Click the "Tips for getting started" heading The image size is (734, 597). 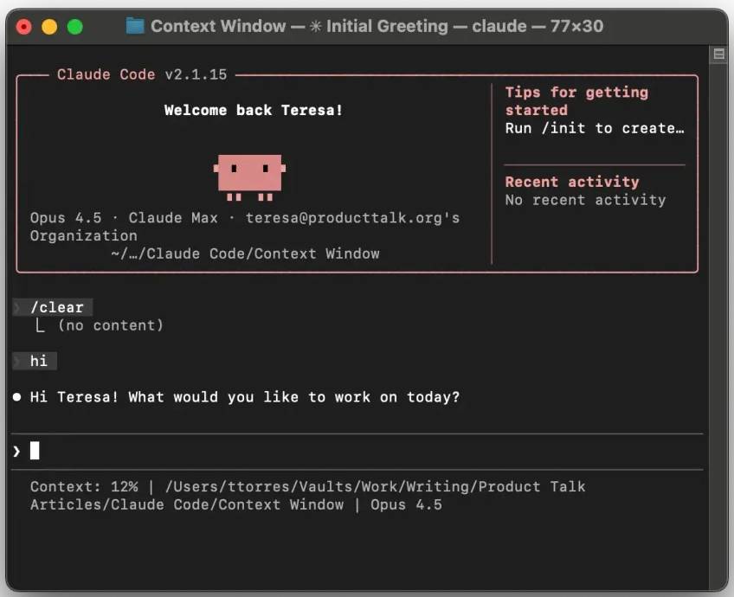tap(576, 101)
